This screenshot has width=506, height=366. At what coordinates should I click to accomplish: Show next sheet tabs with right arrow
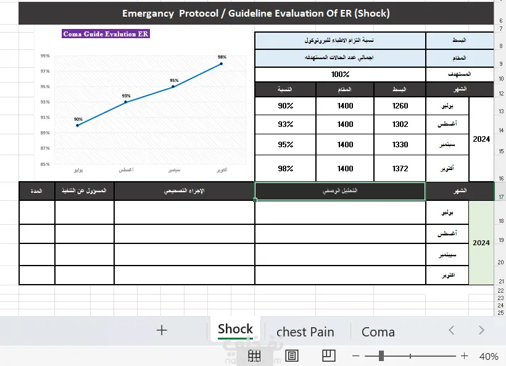481,330
